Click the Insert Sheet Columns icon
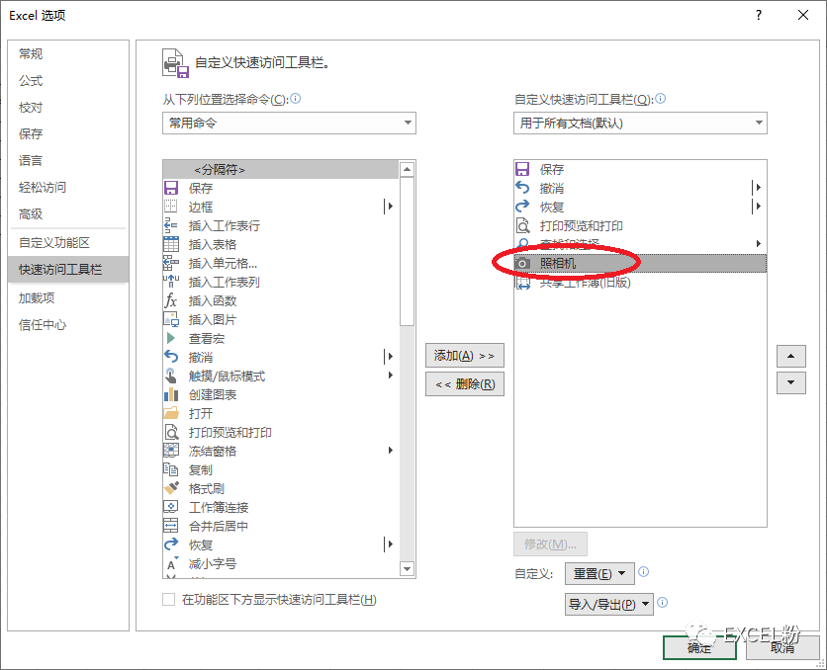This screenshot has height=670, width=827. pos(171,282)
